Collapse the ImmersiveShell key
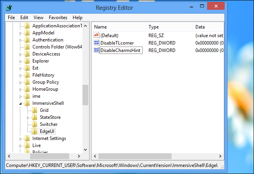254x174 pixels. pos(20,104)
